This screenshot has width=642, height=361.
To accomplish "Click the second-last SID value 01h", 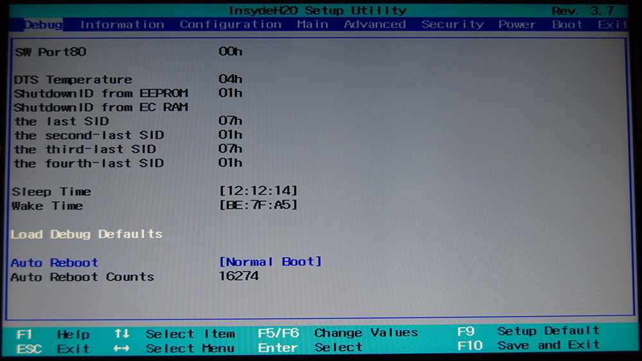I will point(230,134).
